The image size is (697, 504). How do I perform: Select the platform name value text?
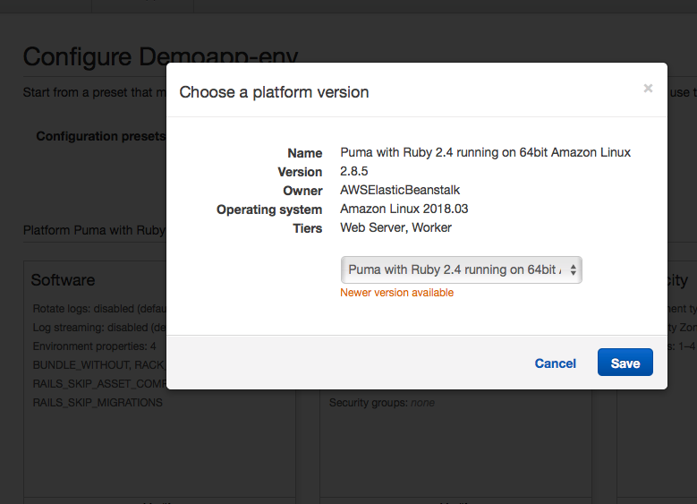pyautogui.click(x=485, y=152)
